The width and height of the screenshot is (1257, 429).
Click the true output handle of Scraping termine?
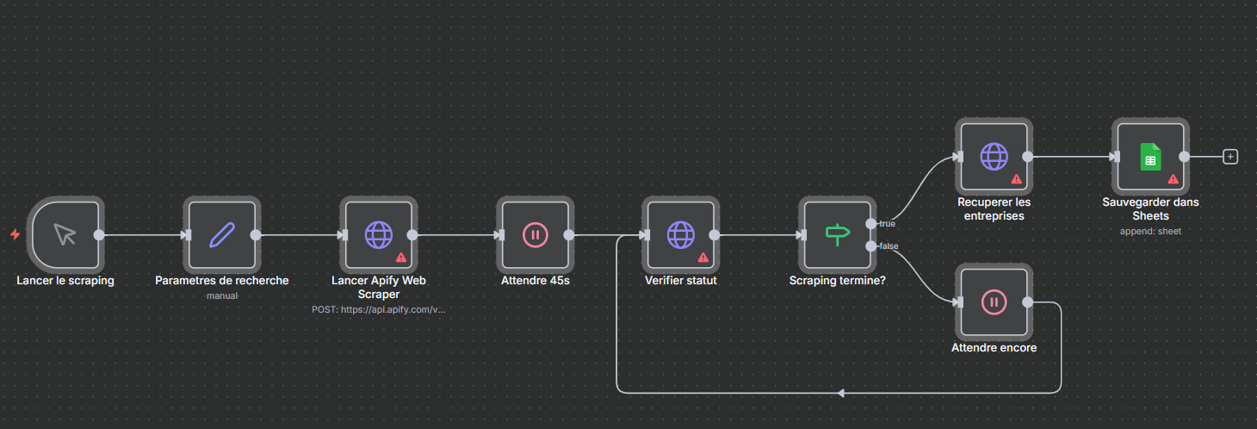click(x=871, y=223)
